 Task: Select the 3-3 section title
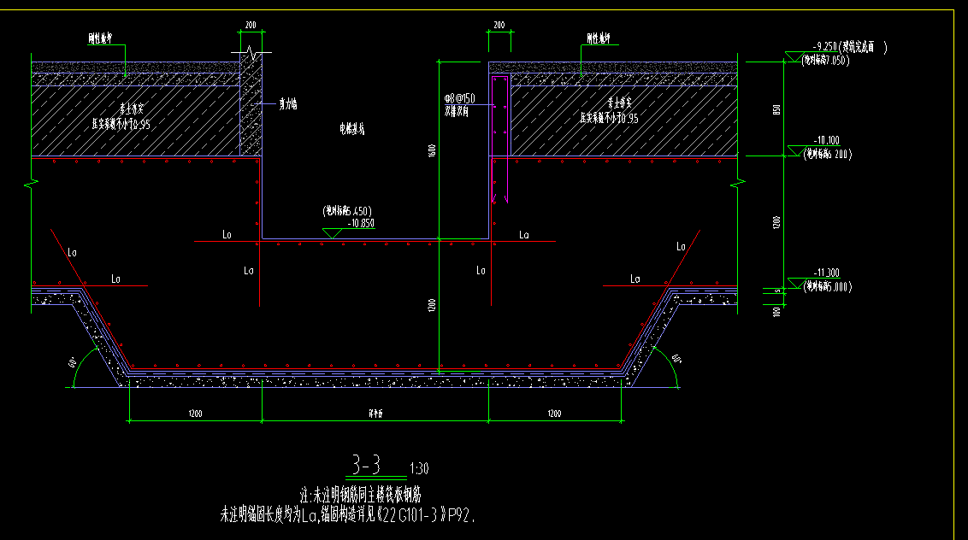click(x=366, y=464)
